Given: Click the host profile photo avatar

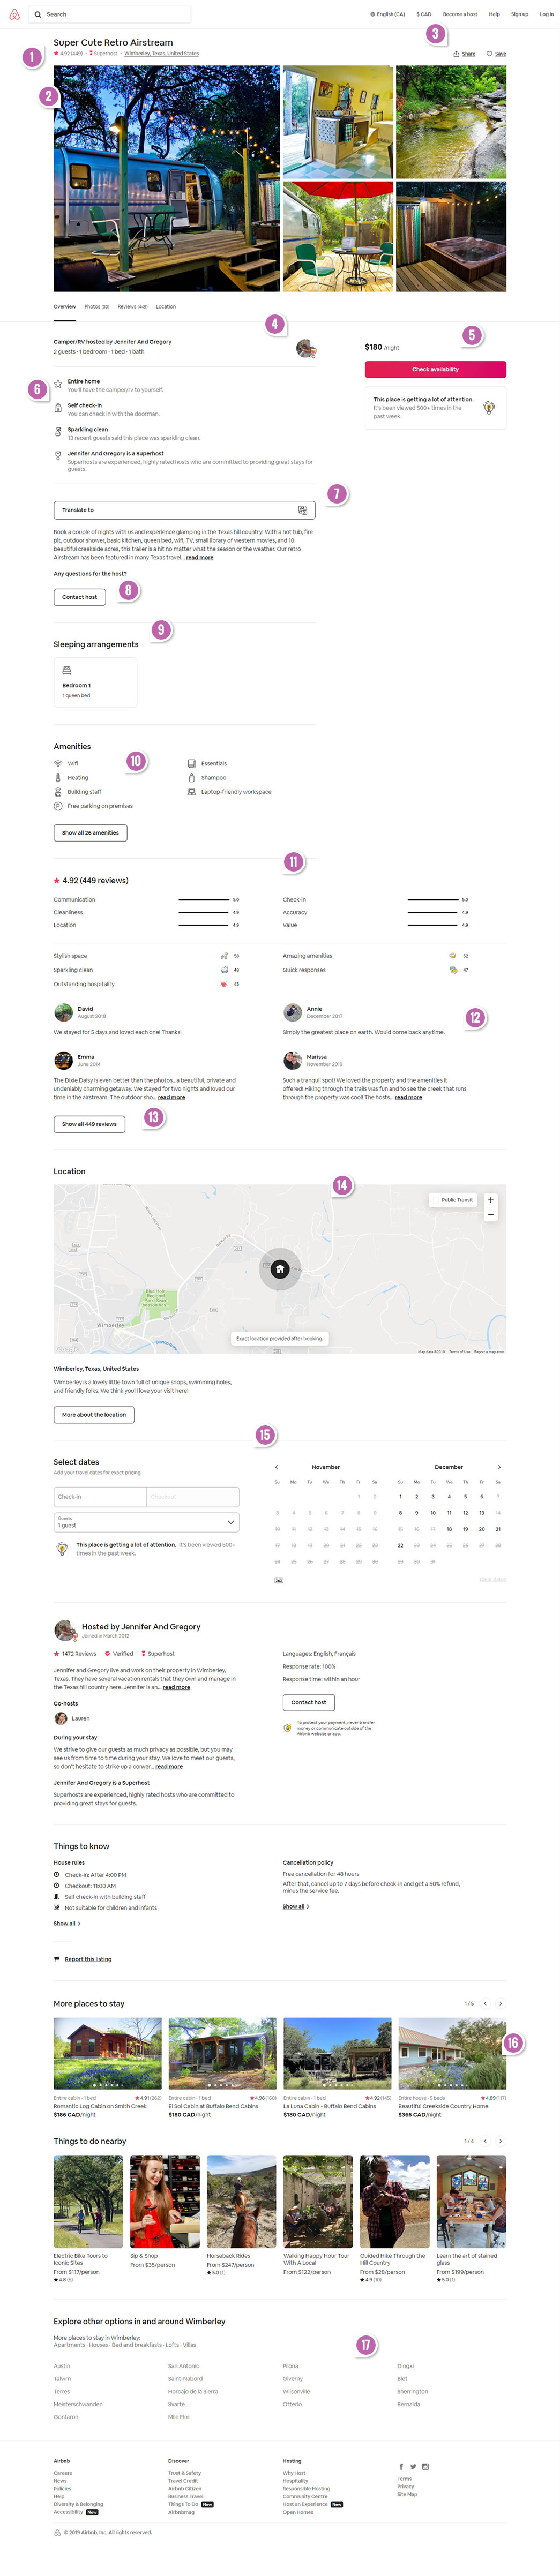Looking at the screenshot, I should (x=305, y=348).
